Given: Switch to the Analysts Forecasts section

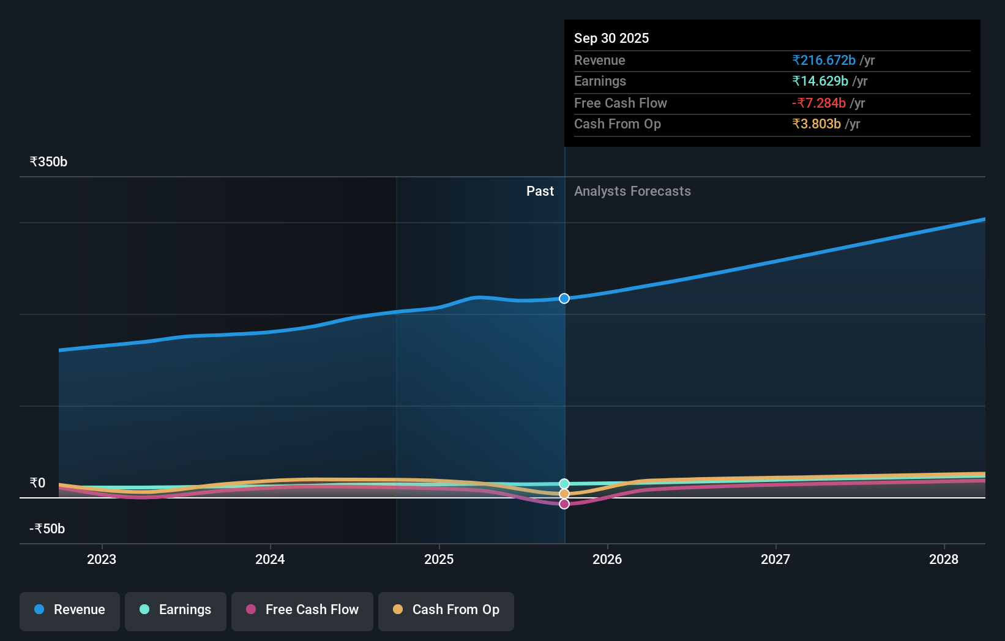Looking at the screenshot, I should [x=632, y=191].
